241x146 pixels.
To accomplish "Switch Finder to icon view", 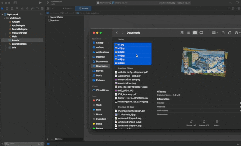I will click(182, 33).
